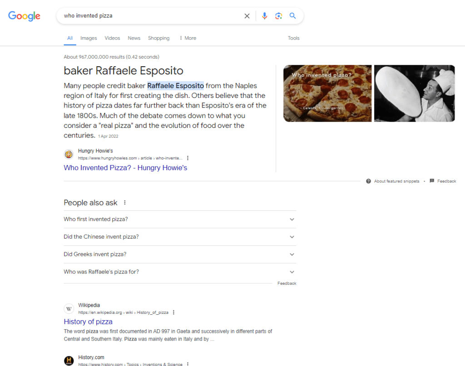Image resolution: width=465 pixels, height=366 pixels.
Task: Expand "Did Greeks invent pizza?" question
Action: pos(292,254)
